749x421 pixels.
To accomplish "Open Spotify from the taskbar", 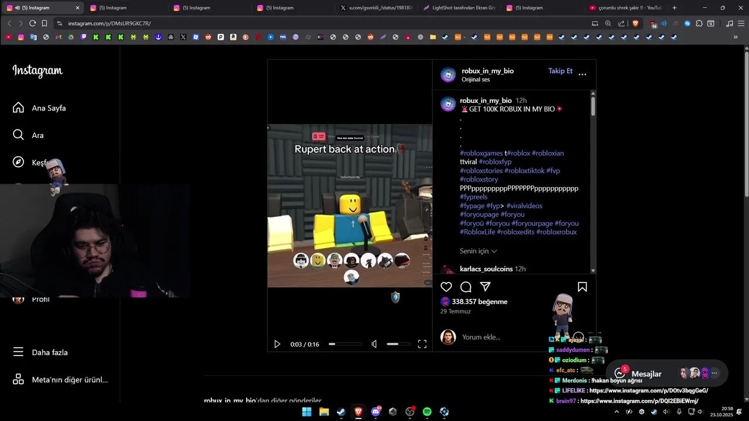I will 427,412.
